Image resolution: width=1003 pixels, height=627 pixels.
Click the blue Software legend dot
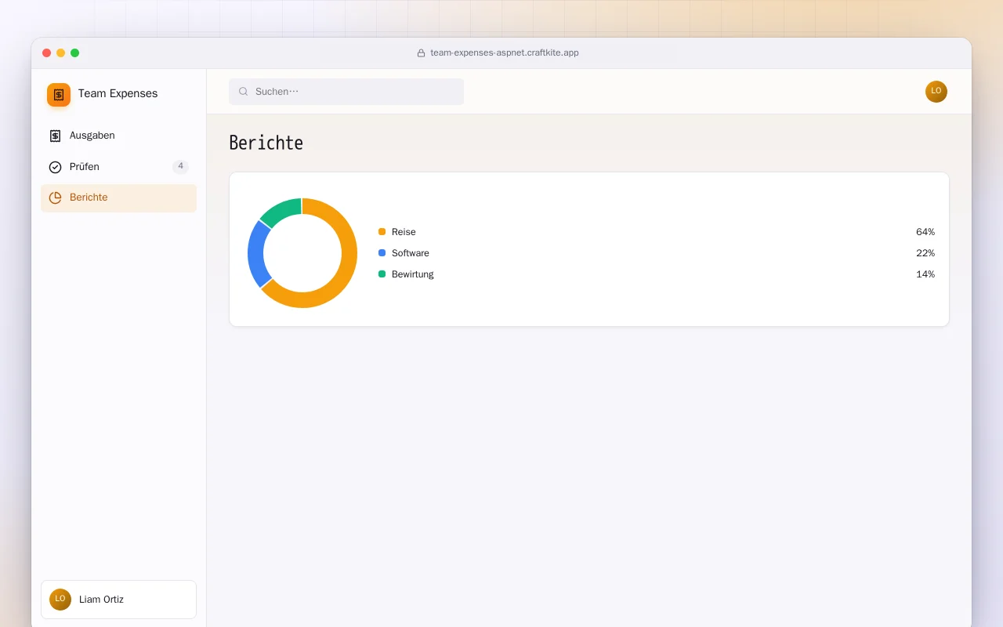[x=382, y=253]
